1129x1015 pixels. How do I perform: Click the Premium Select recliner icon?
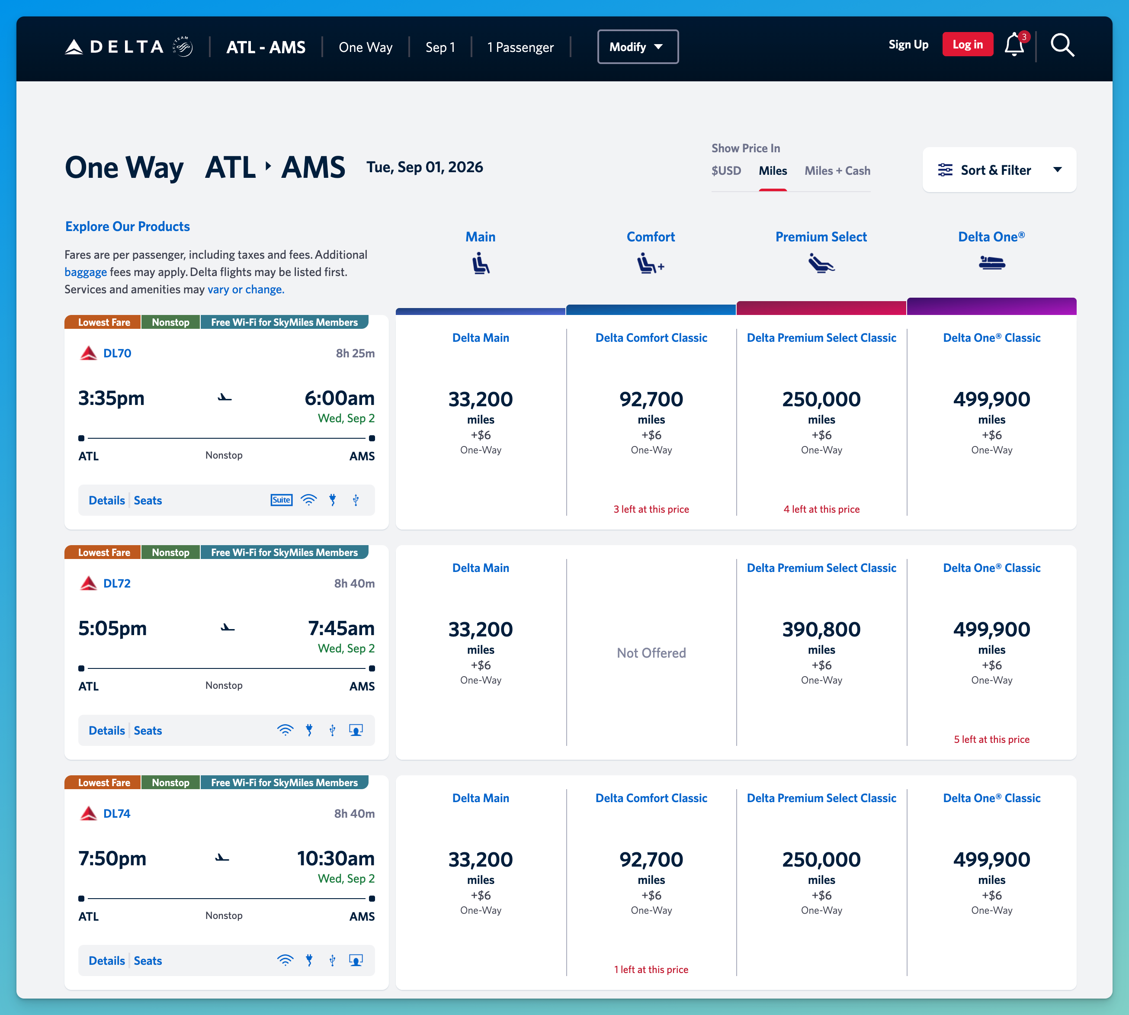pyautogui.click(x=821, y=263)
